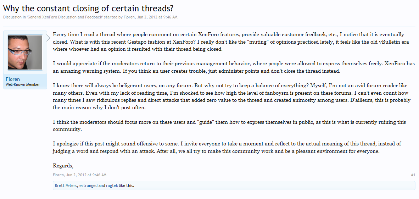This screenshot has height=199, width=419.
Task: Click Floren author link in post footer
Action: (x=58, y=175)
